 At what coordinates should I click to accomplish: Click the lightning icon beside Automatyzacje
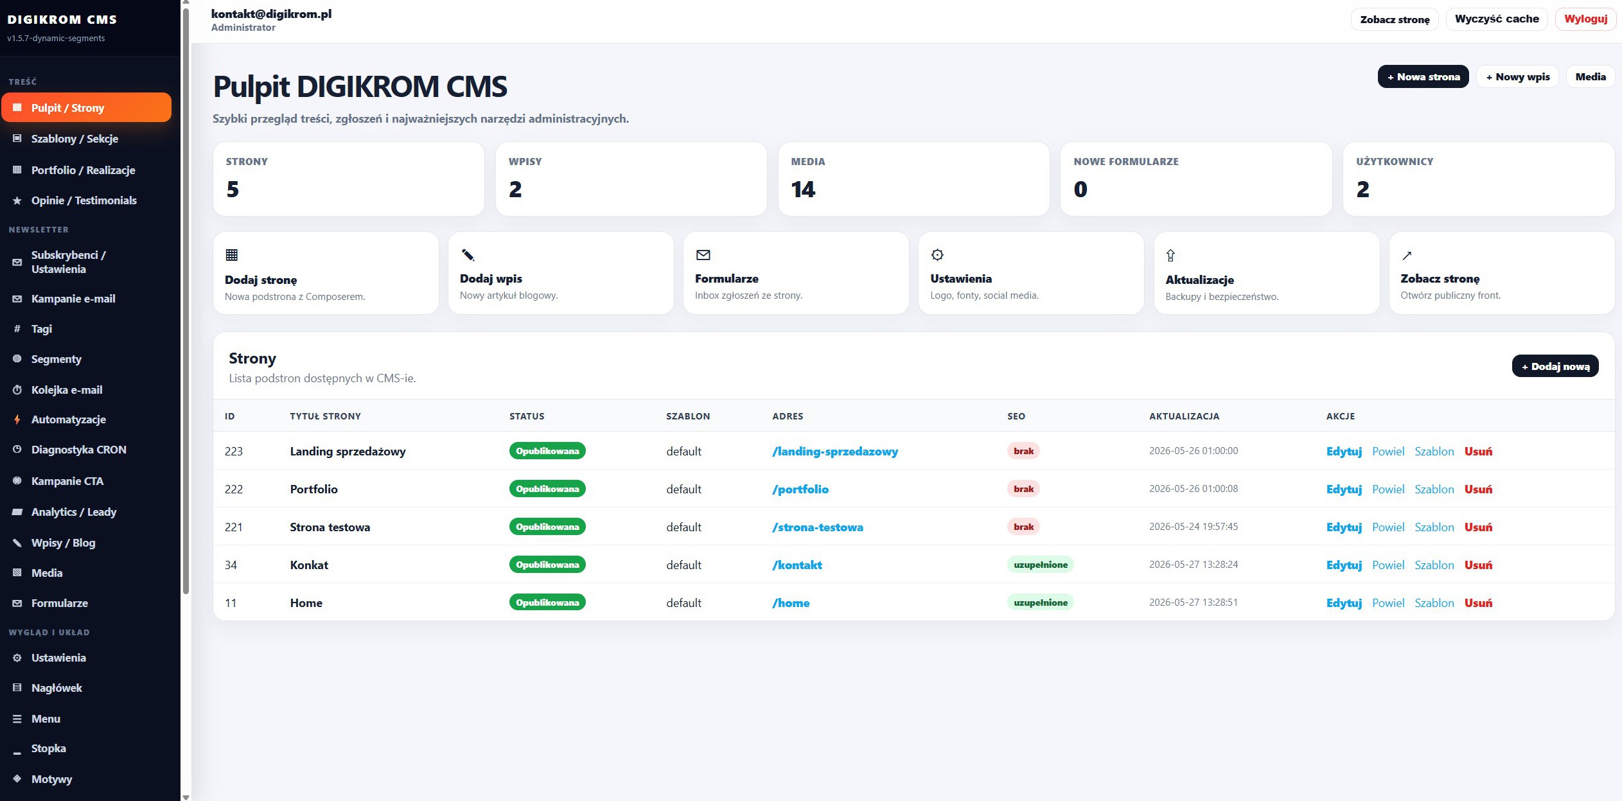point(17,419)
